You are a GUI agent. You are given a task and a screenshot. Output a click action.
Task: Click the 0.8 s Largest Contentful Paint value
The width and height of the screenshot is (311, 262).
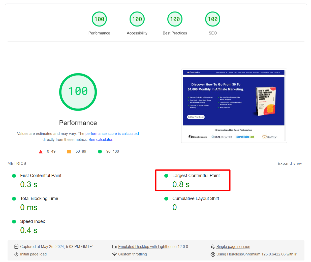(181, 184)
